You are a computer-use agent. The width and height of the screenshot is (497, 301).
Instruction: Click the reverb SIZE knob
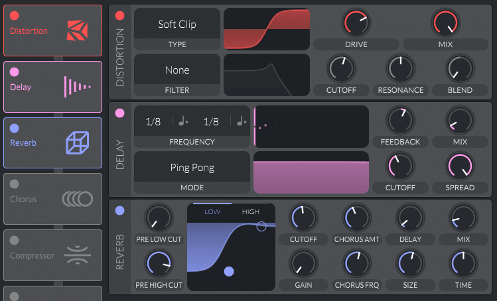point(410,264)
